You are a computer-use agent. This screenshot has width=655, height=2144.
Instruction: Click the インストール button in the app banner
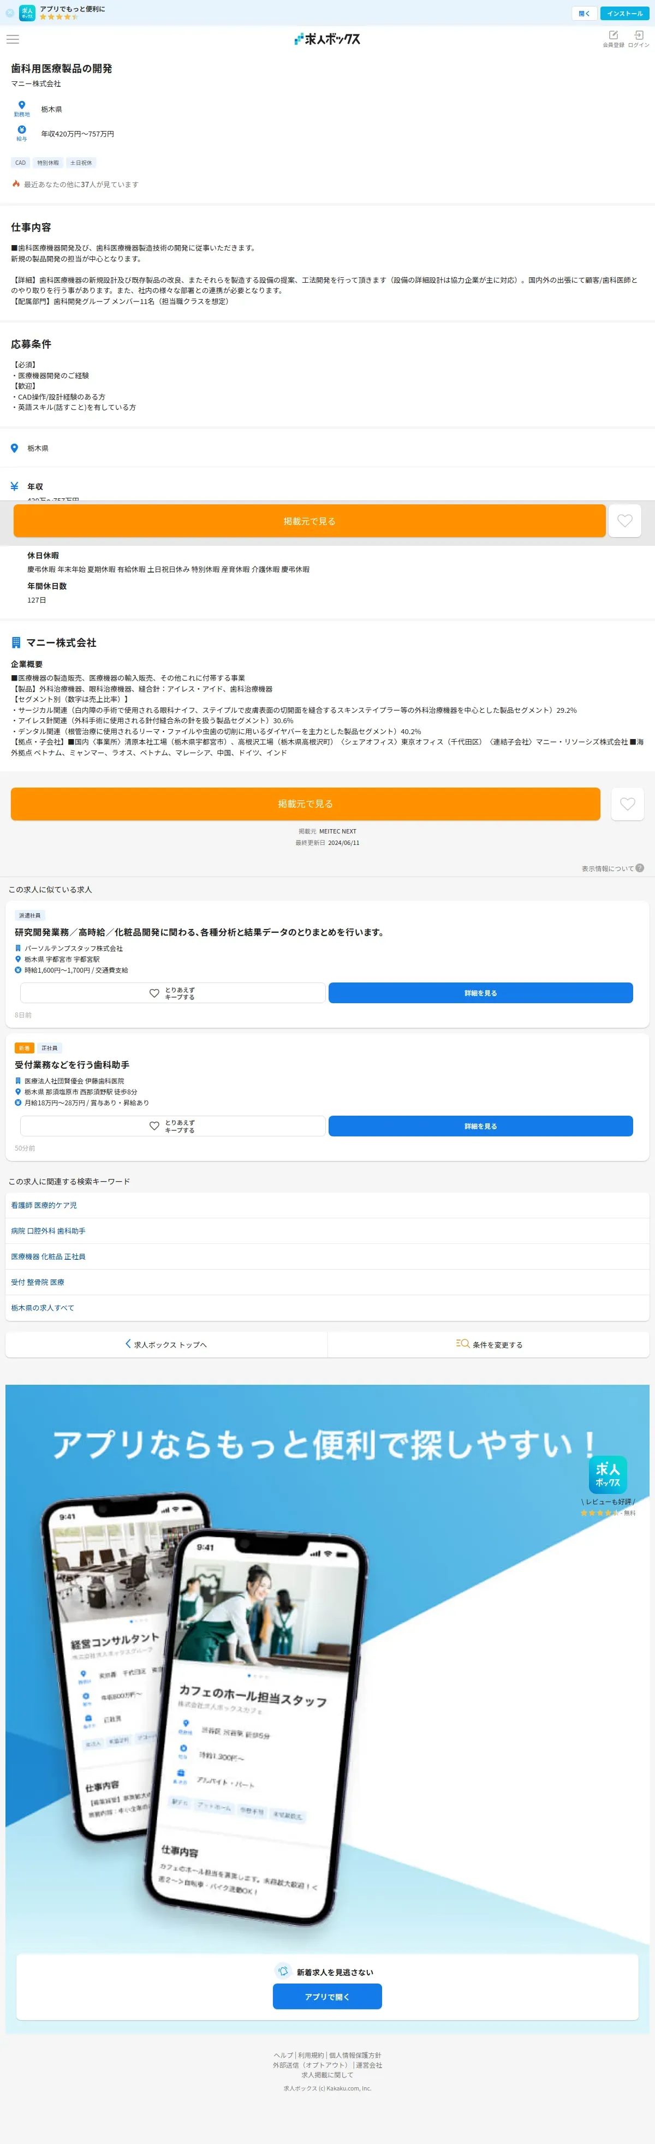tap(624, 13)
